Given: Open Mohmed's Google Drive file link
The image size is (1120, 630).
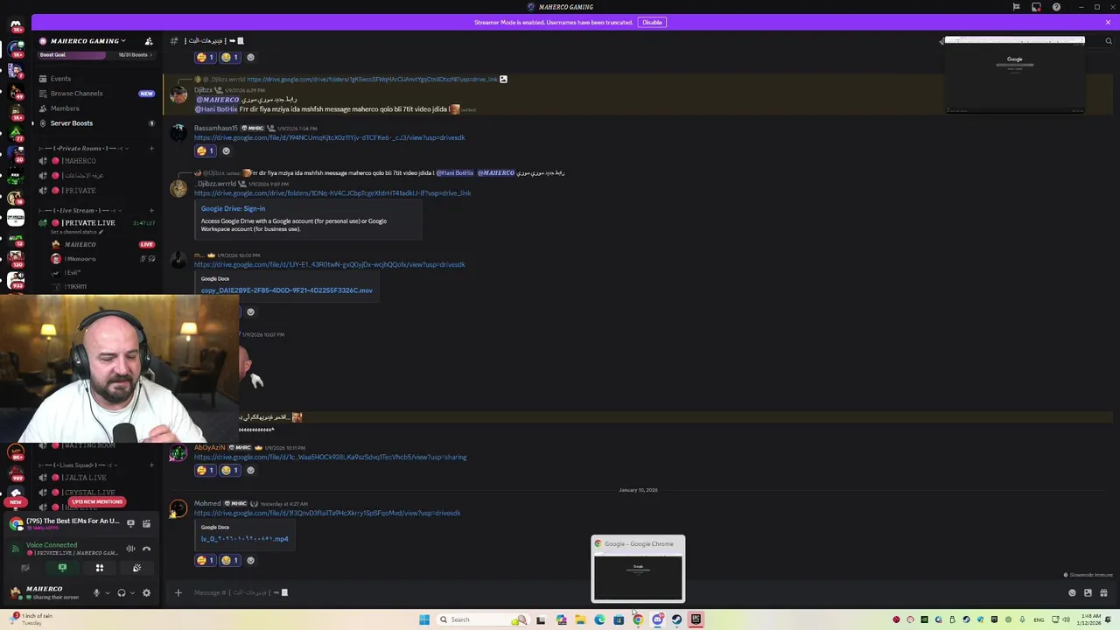Looking at the screenshot, I should [x=326, y=513].
